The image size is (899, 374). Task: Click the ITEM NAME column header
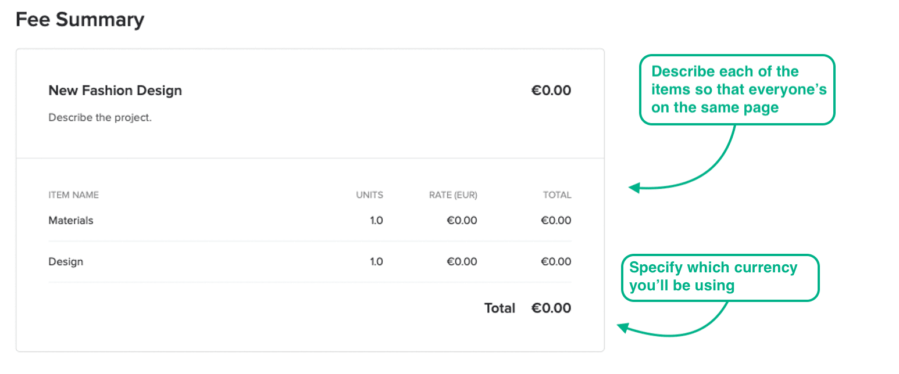point(74,195)
